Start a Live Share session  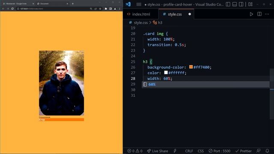click(158, 151)
